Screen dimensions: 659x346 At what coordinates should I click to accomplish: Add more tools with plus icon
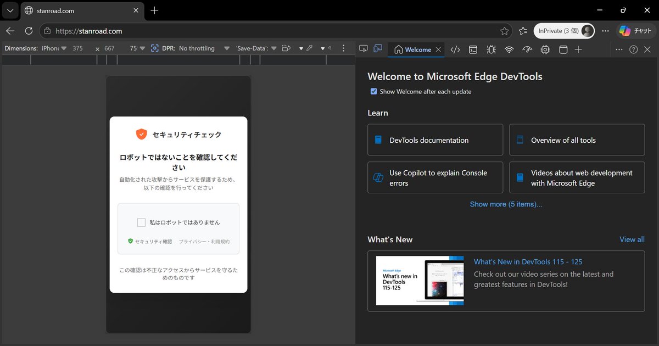click(578, 49)
